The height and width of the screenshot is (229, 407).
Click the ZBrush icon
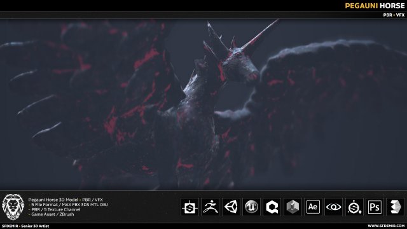point(210,207)
